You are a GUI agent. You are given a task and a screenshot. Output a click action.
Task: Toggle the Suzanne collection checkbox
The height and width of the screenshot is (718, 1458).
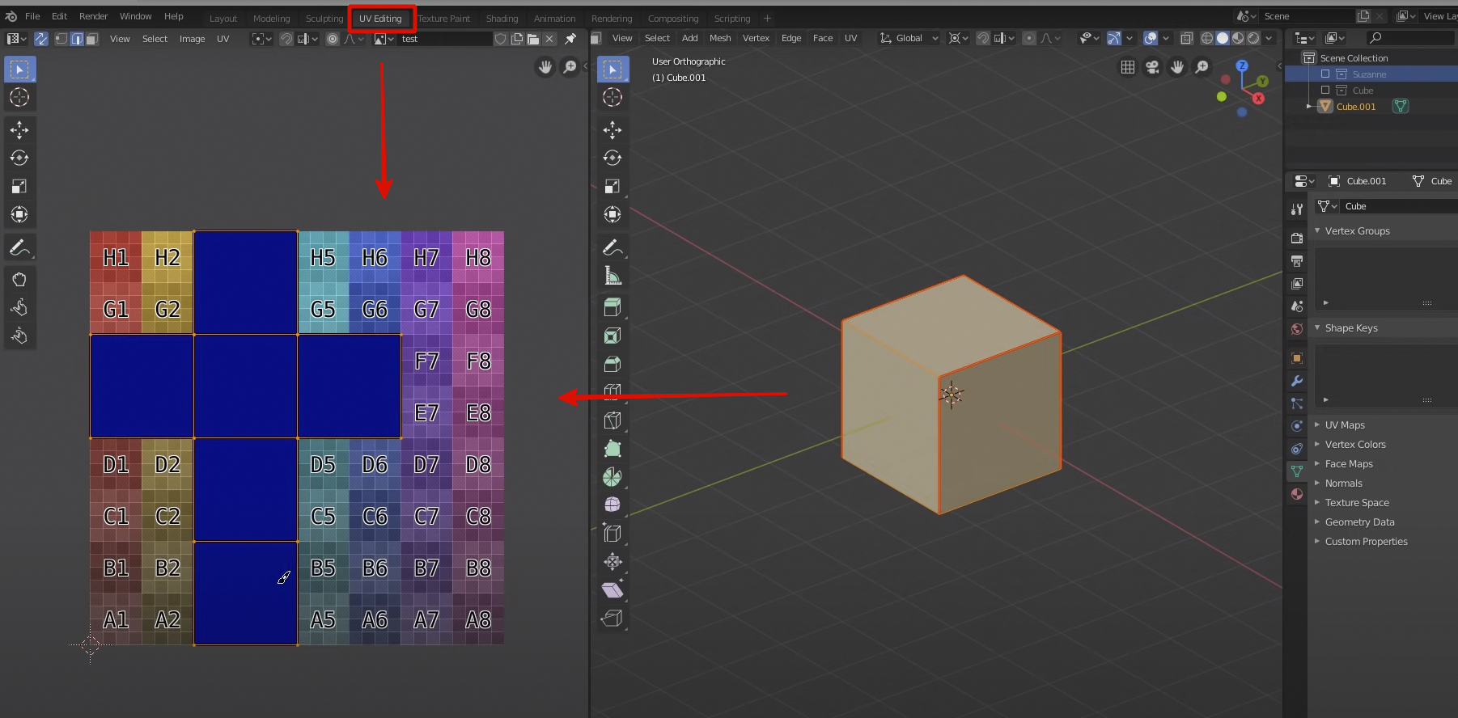coord(1325,74)
